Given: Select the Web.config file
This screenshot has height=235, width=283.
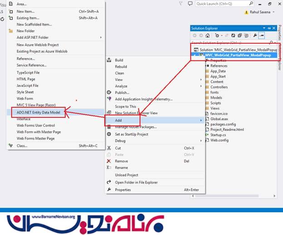Looking at the screenshot, I should 220,140.
